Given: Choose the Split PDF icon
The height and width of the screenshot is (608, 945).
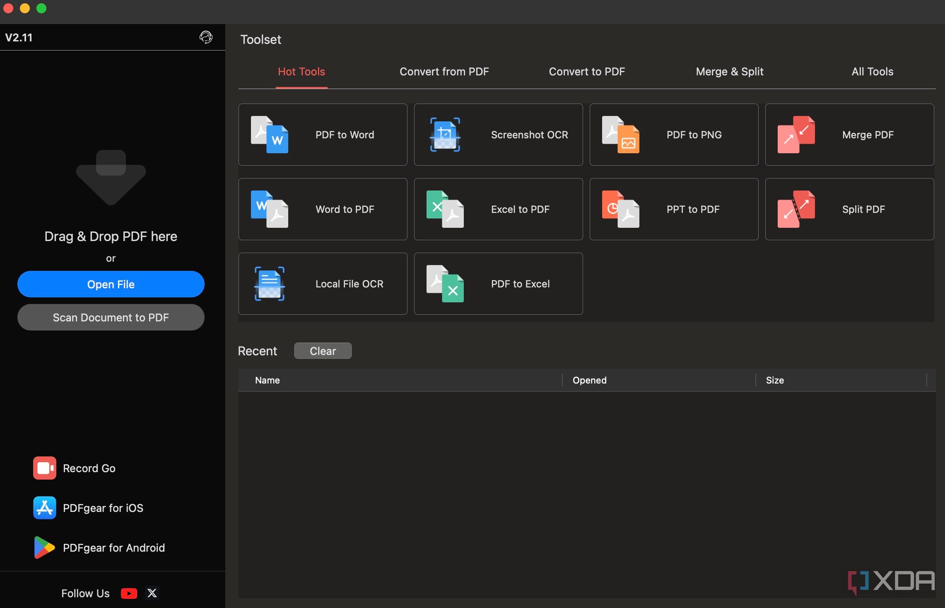Looking at the screenshot, I should click(796, 209).
